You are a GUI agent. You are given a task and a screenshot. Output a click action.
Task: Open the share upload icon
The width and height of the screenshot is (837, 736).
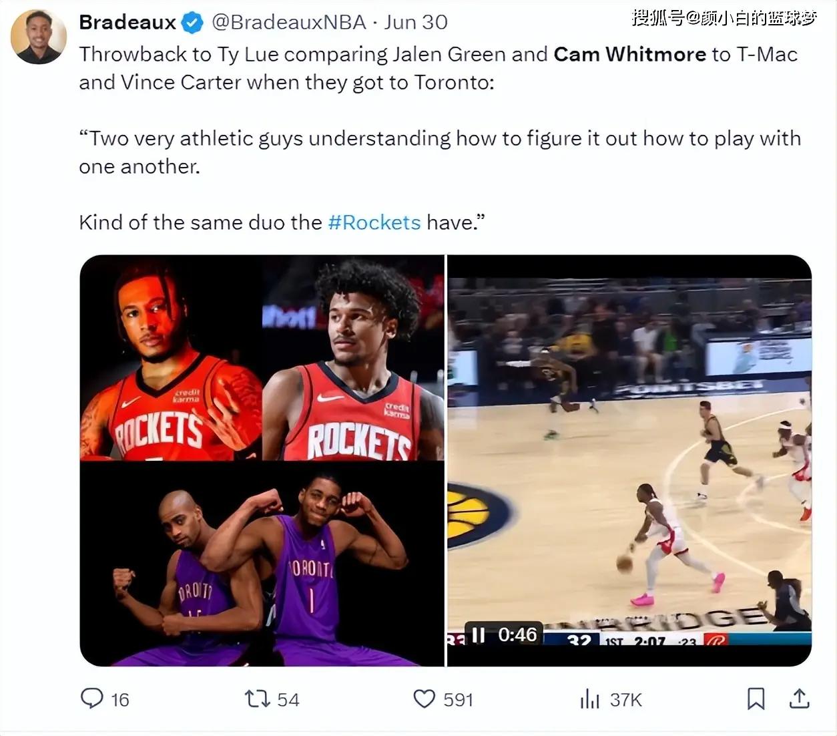tap(799, 699)
